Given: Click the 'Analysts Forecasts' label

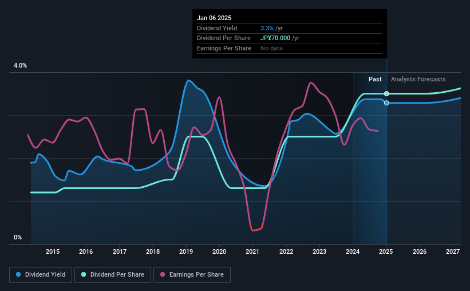Looking at the screenshot, I should pos(418,79).
